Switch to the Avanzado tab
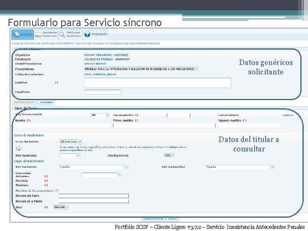 [x=46, y=102]
